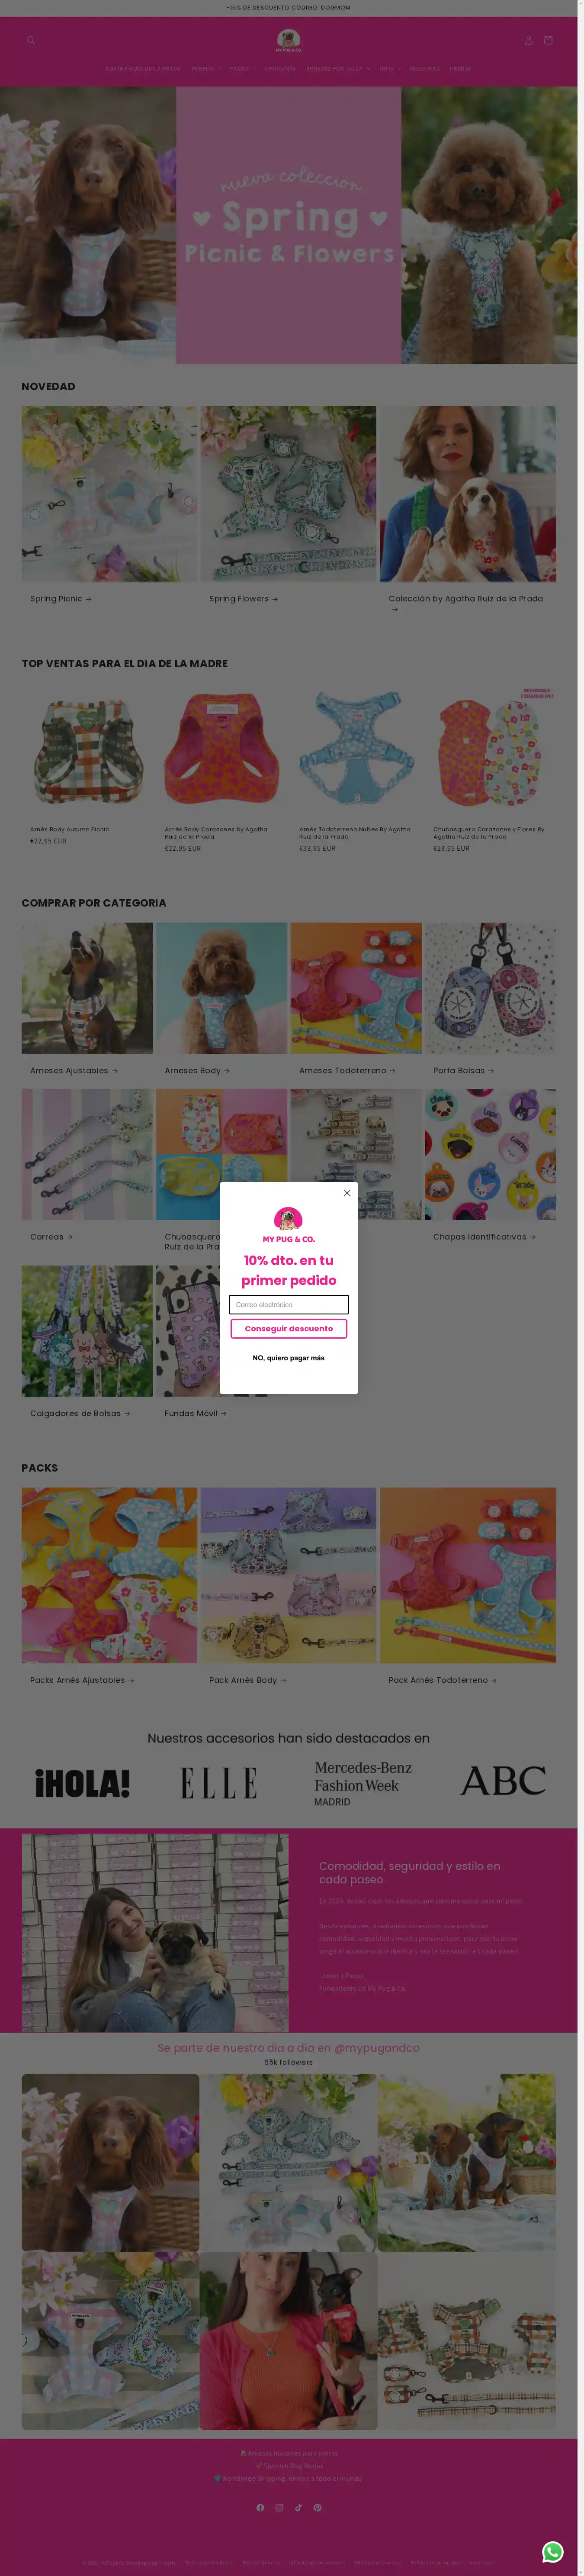Visit the Pinterest profile icon
The width and height of the screenshot is (584, 2576).
(317, 2507)
